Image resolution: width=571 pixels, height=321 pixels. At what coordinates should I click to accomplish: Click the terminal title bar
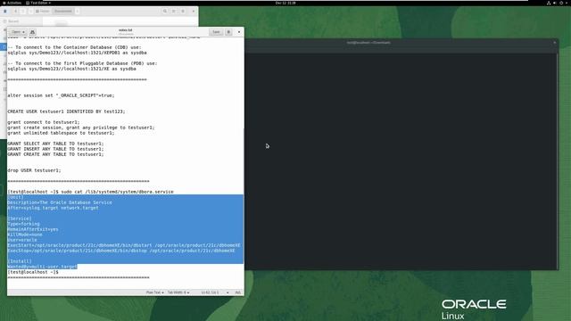pos(368,43)
